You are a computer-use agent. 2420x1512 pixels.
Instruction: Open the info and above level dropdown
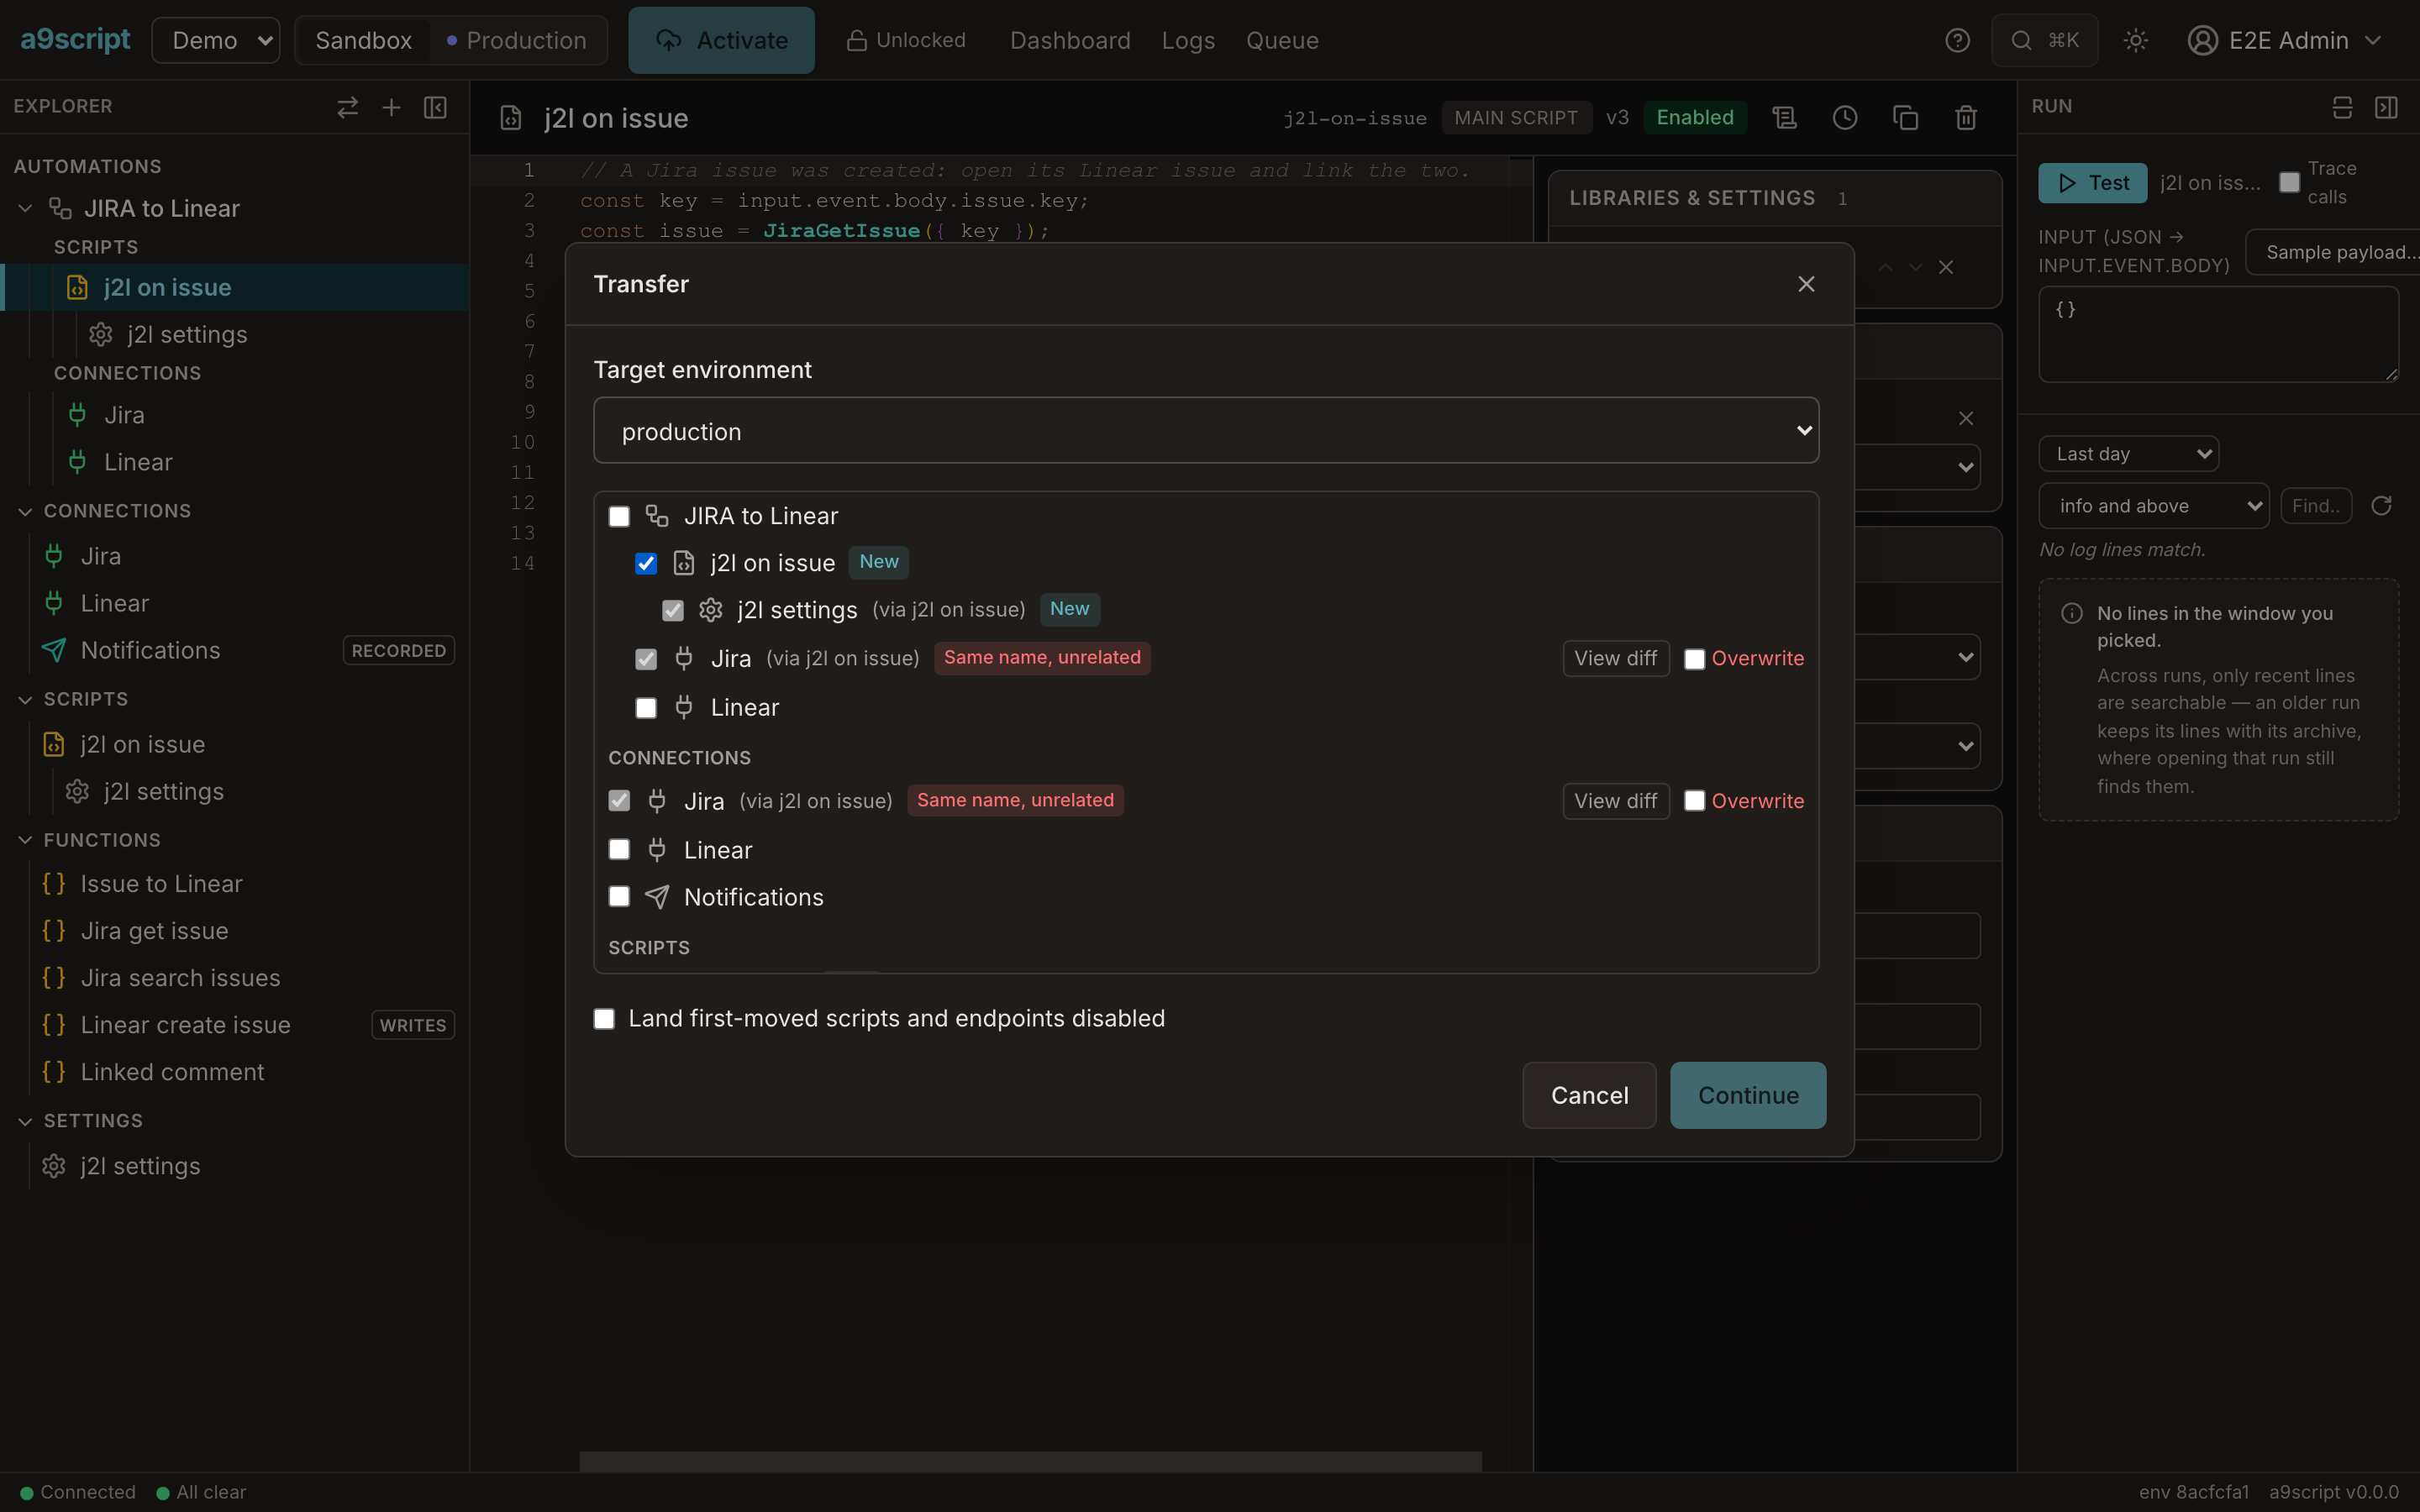point(2154,506)
